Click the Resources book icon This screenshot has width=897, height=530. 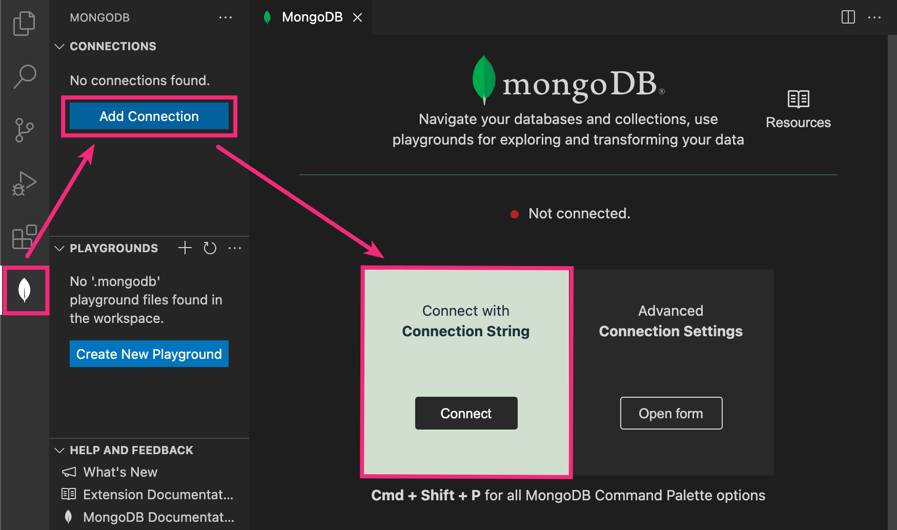point(798,99)
